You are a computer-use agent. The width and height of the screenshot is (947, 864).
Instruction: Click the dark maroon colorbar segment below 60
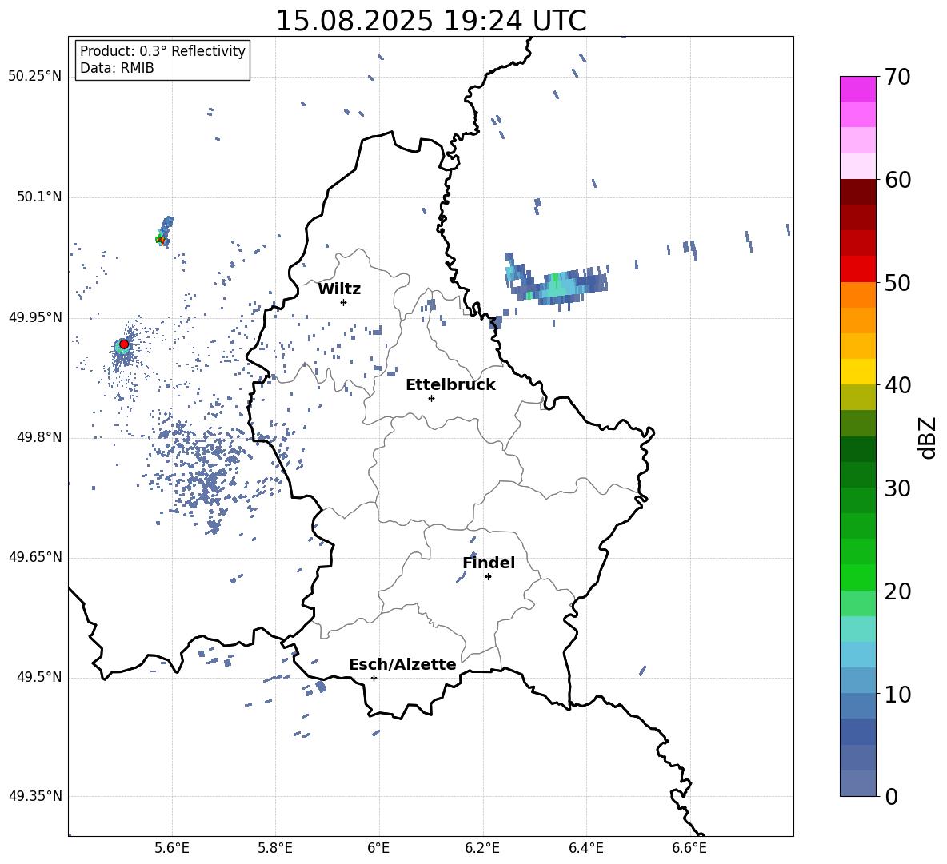(x=857, y=192)
